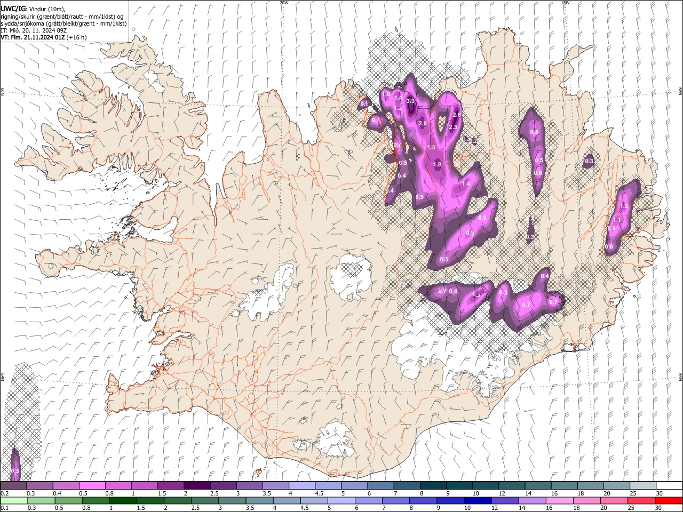Click the 'rigning/skúrir (grænt/blátt/rautt' description line
683x512 pixels.
(x=62, y=17)
